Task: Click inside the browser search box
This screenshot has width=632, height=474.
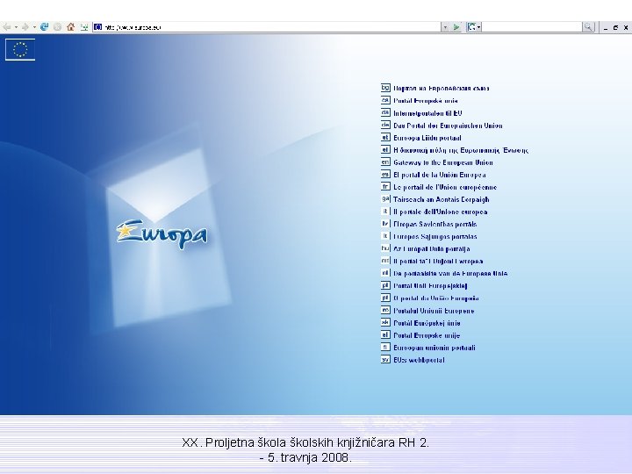Action: [532, 27]
